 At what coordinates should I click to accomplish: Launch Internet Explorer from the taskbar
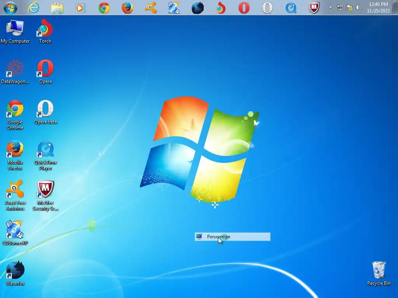33,8
